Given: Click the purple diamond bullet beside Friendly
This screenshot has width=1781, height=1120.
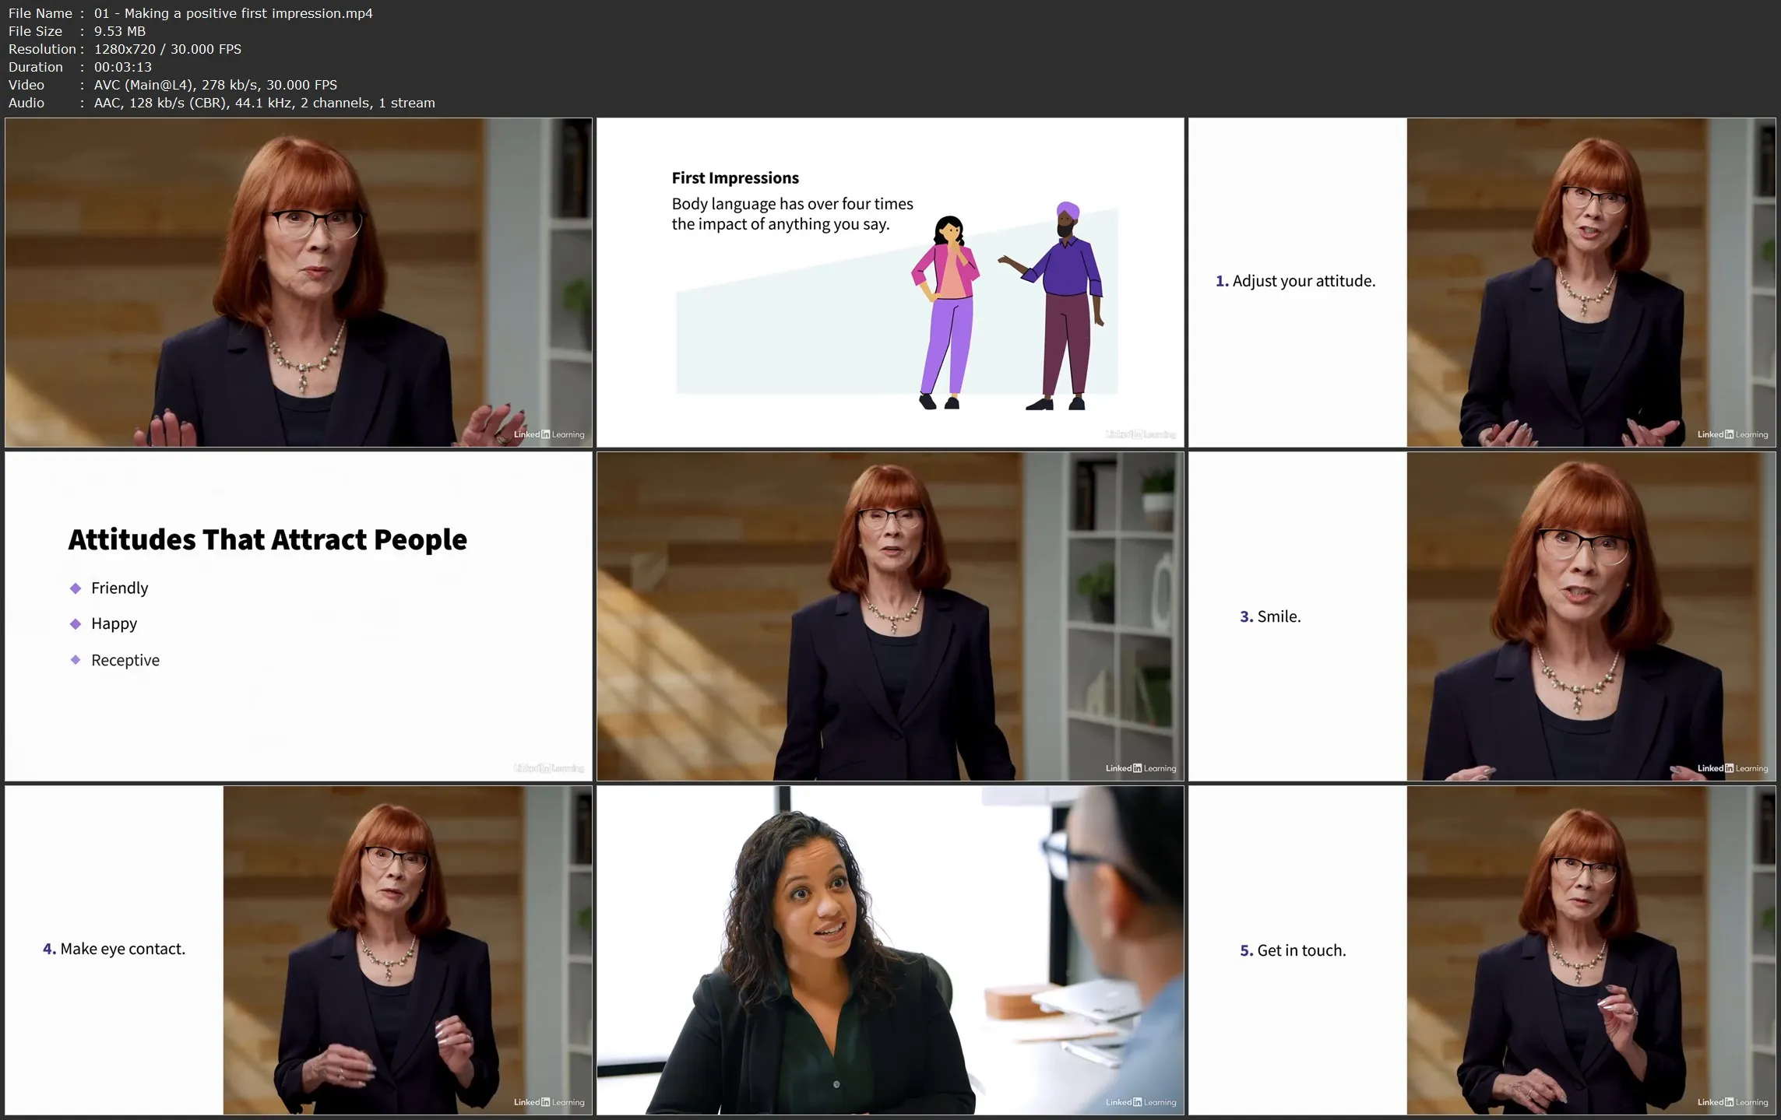Looking at the screenshot, I should pos(76,588).
